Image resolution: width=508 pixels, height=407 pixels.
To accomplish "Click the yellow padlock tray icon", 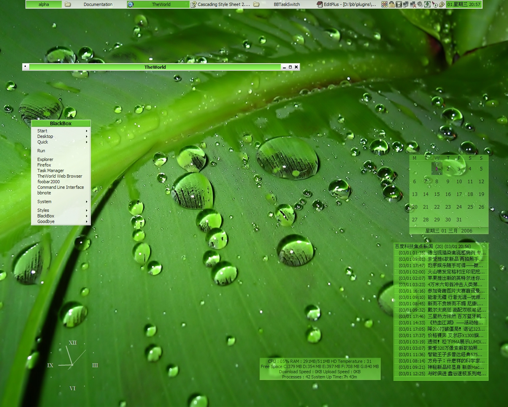I will pyautogui.click(x=392, y=4).
